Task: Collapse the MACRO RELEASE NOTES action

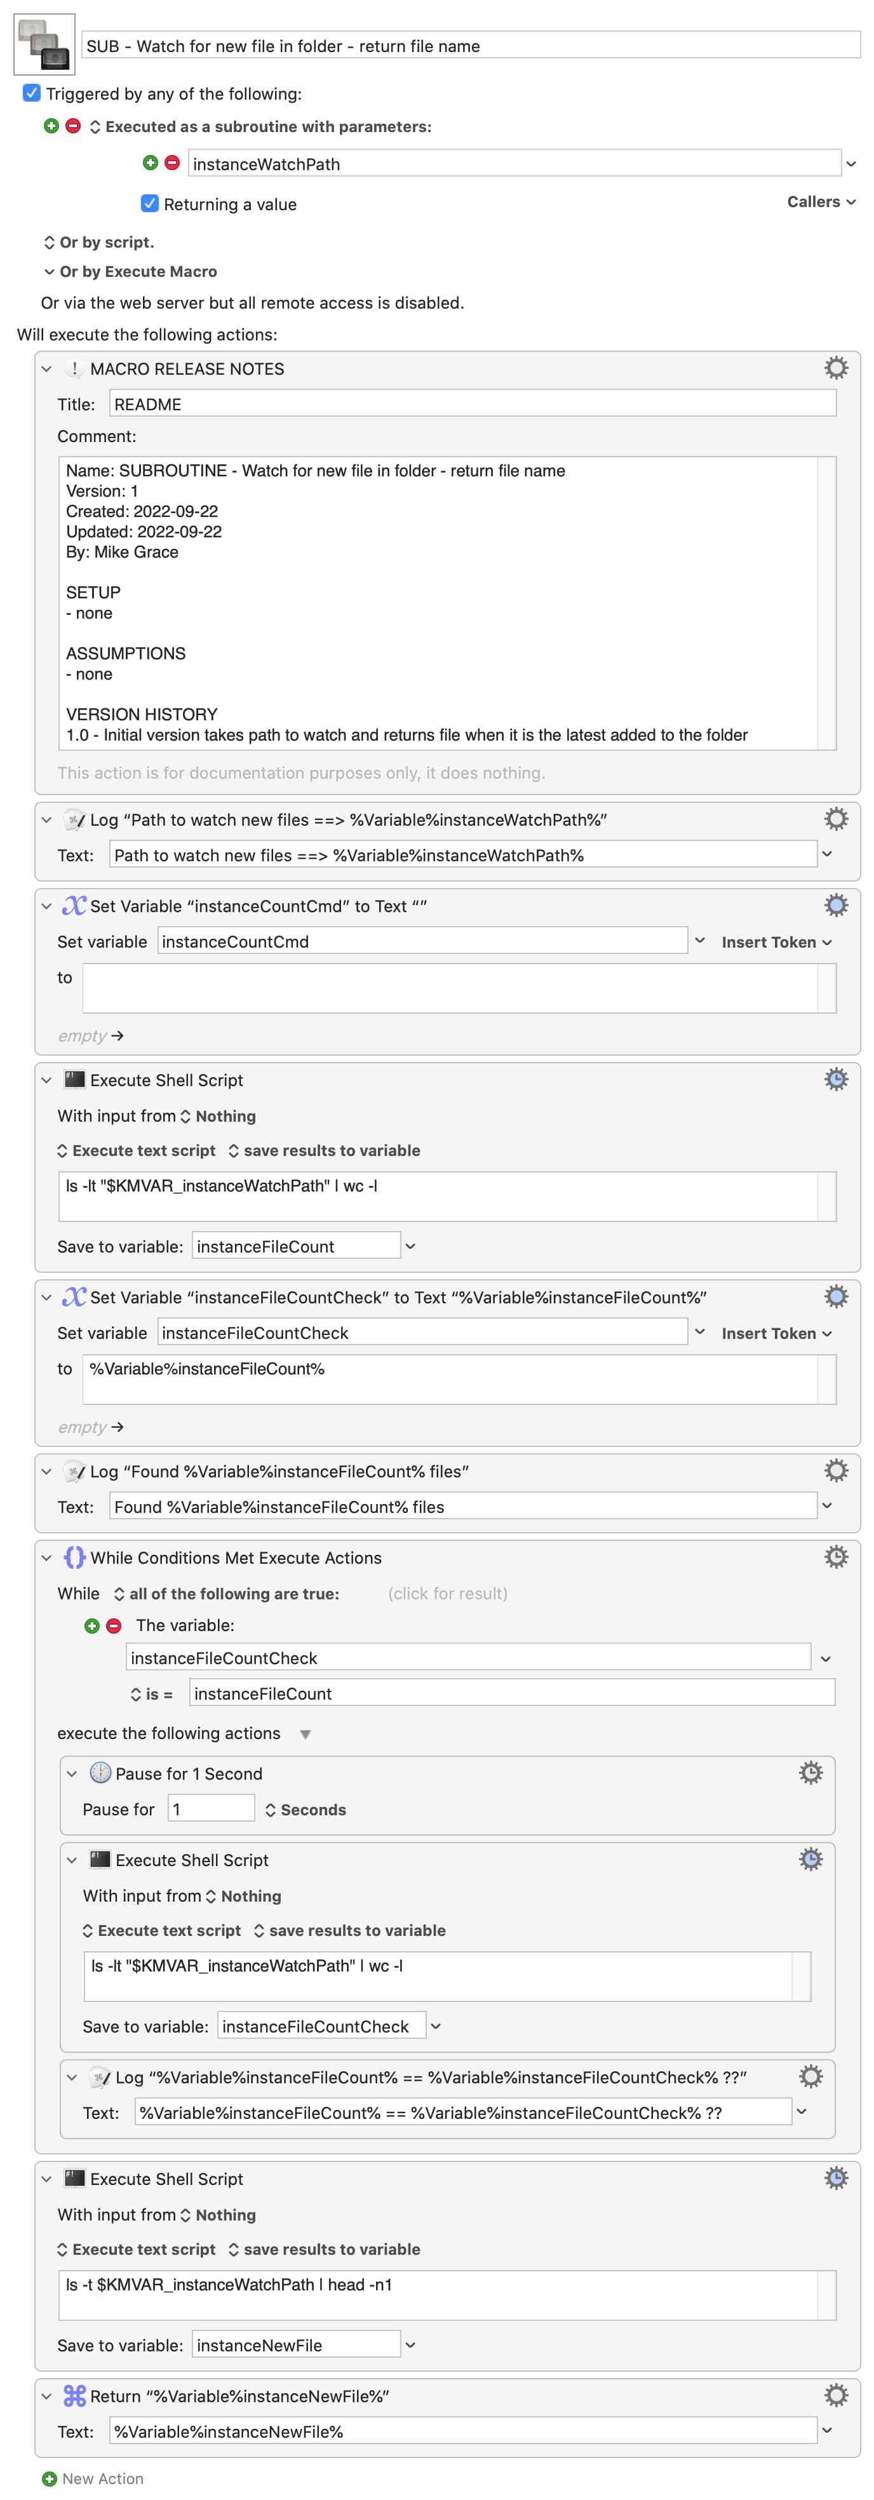Action: (46, 369)
